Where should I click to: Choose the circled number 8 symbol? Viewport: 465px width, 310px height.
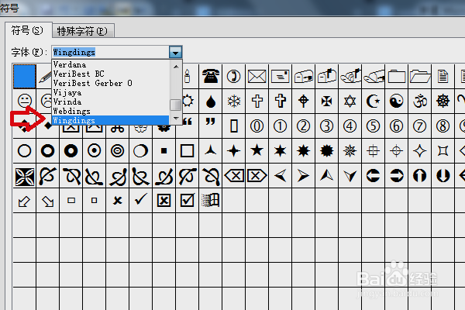pos(443,126)
